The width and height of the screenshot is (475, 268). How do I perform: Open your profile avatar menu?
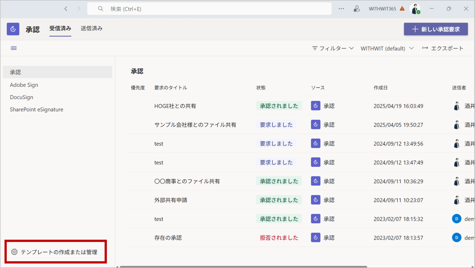pyautogui.click(x=415, y=8)
